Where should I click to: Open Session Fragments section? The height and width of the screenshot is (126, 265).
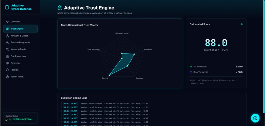pos(20,43)
